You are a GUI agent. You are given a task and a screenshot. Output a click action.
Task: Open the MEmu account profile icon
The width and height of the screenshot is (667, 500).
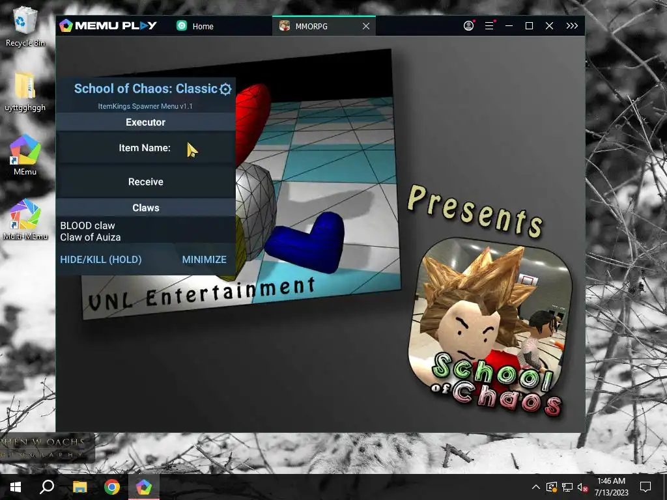point(469,25)
